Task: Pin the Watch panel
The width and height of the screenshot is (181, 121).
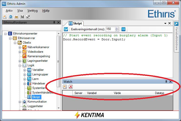Action: 166,82
